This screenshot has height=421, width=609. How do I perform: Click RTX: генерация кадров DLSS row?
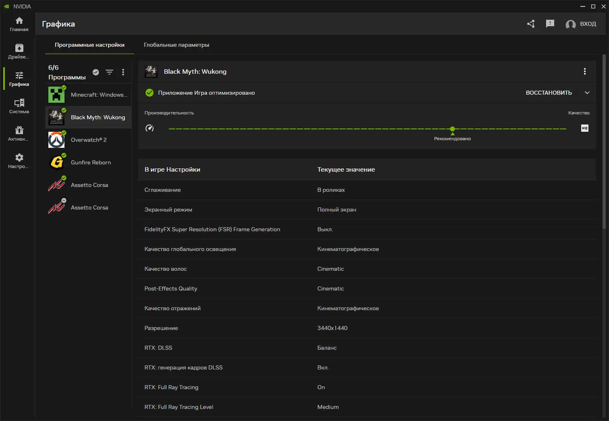click(367, 368)
